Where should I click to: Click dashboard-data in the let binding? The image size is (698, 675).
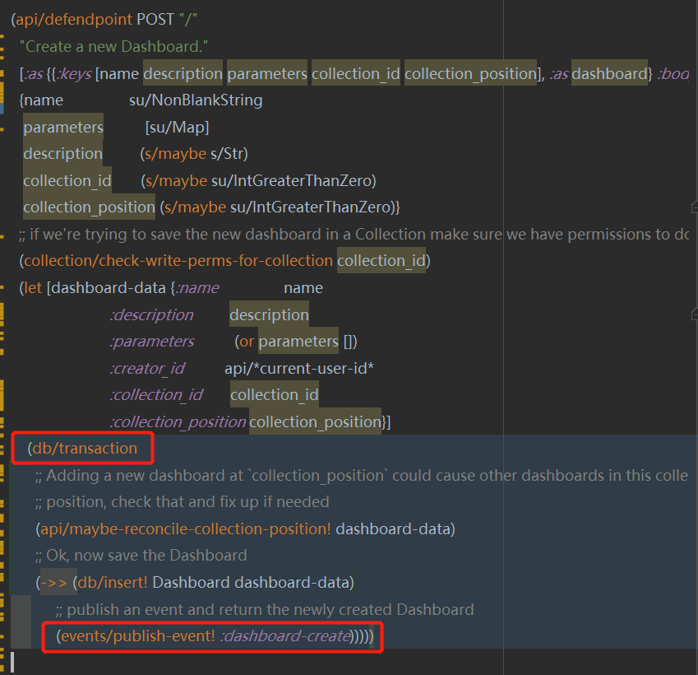click(109, 288)
